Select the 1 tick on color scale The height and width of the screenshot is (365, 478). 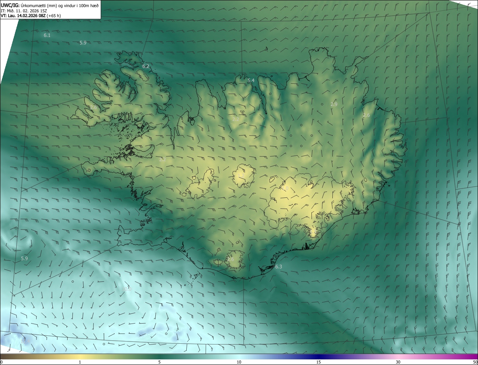(80, 362)
